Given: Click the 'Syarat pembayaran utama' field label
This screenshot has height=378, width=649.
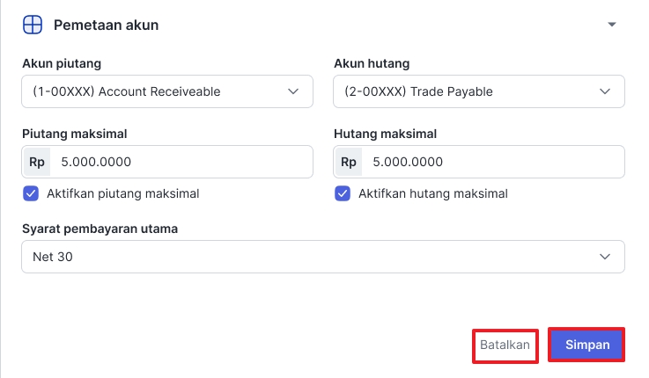Looking at the screenshot, I should [x=100, y=229].
